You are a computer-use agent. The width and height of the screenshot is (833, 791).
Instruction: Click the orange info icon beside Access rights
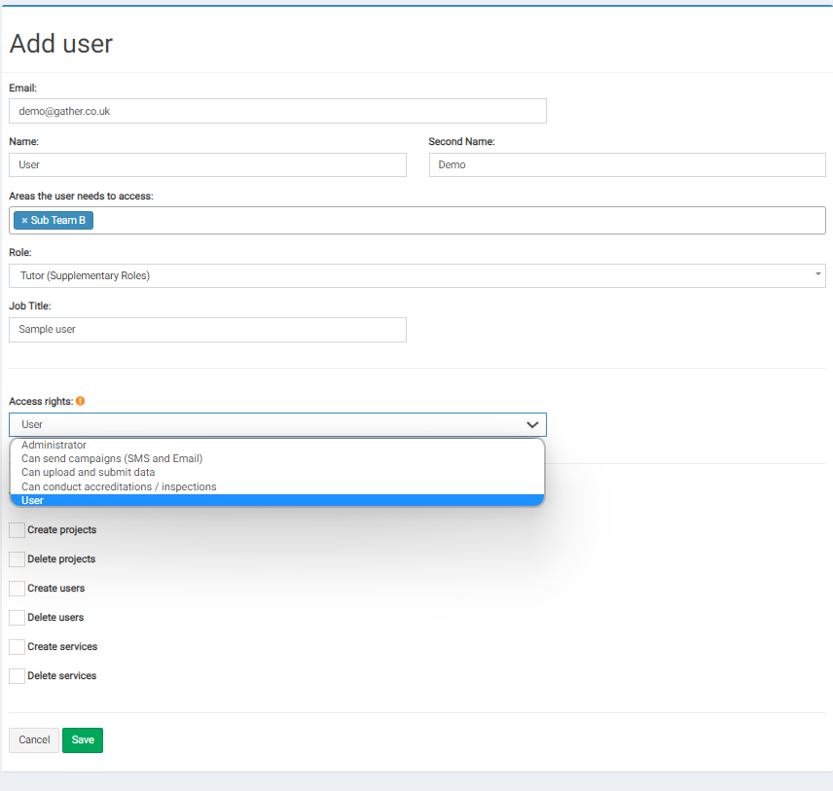point(80,401)
